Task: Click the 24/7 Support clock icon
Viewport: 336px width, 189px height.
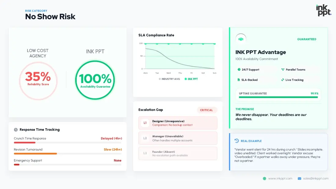Action: [239, 69]
